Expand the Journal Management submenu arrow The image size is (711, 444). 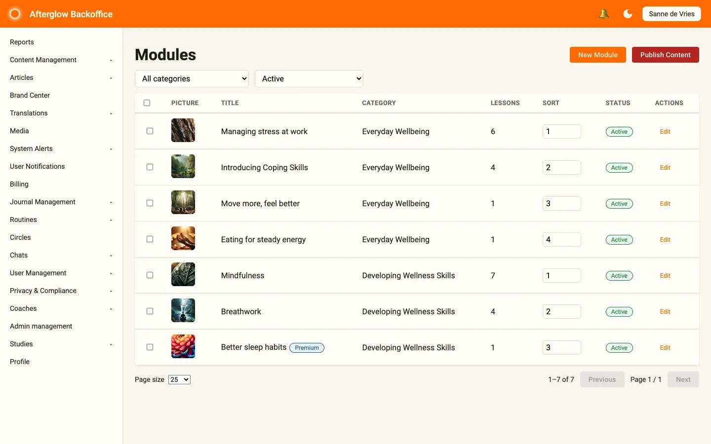click(111, 202)
